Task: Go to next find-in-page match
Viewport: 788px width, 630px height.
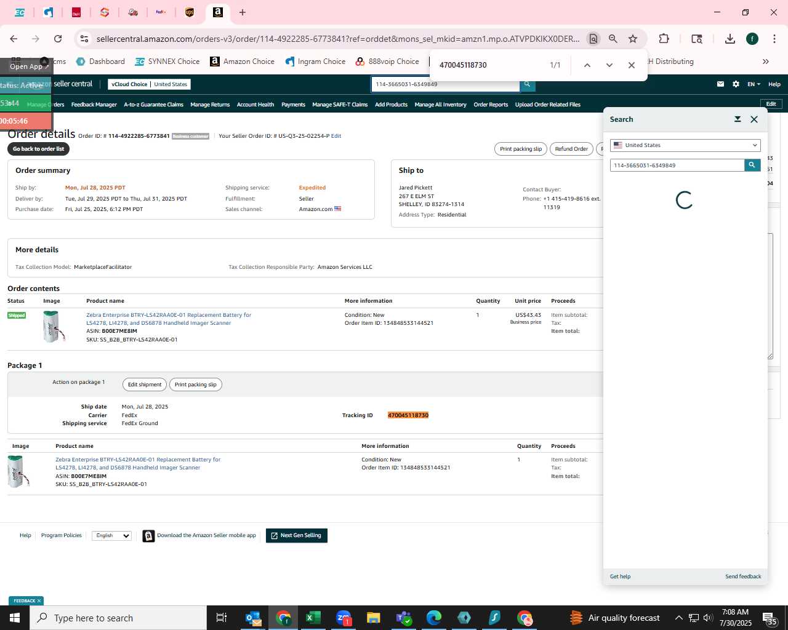Action: point(609,65)
